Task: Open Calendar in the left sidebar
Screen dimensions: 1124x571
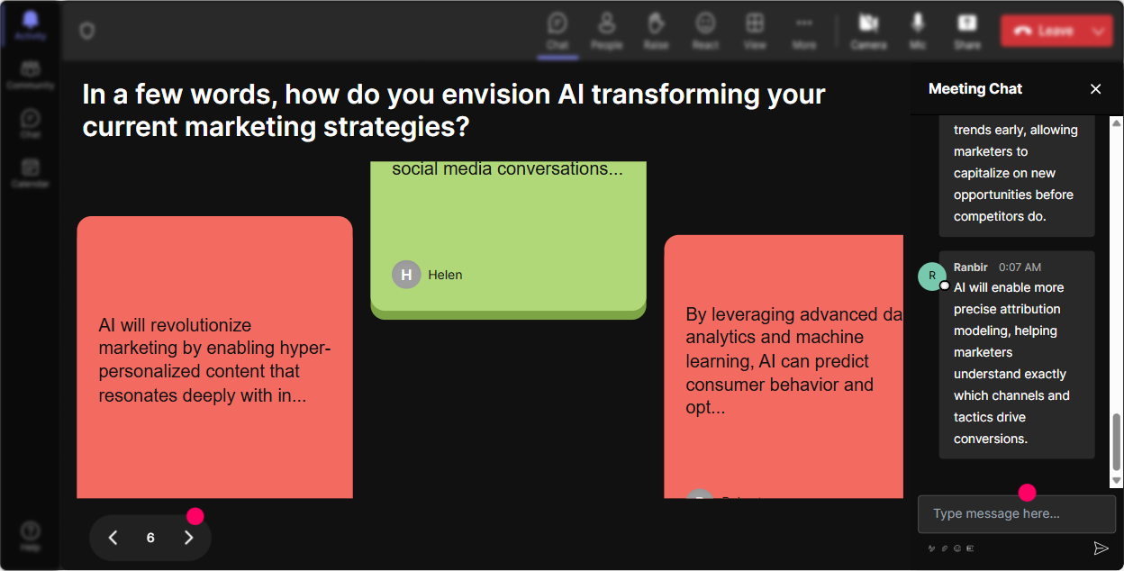Action: click(31, 172)
